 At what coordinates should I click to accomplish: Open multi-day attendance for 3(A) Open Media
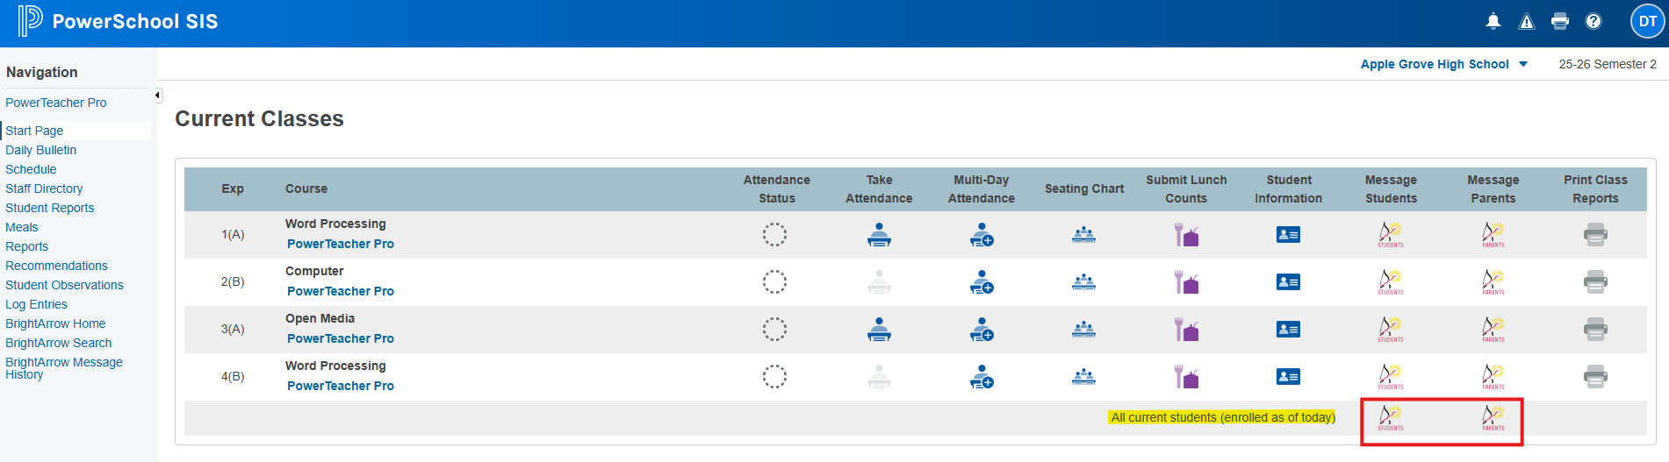click(x=982, y=330)
